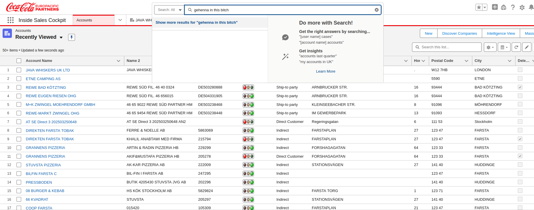Click the Discover Companies button
Image resolution: width=534 pixels, height=210 pixels.
coord(460,33)
